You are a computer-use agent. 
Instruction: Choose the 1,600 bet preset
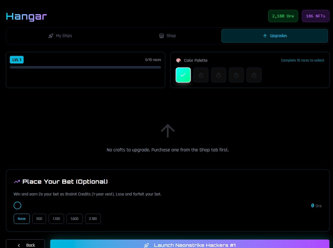pos(74,219)
